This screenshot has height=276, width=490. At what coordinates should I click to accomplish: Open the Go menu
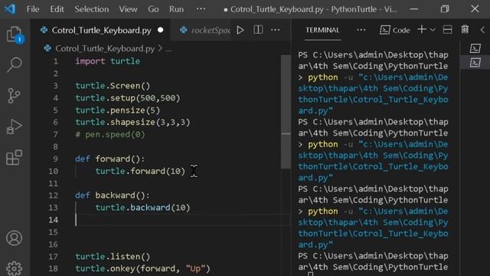pos(153,9)
